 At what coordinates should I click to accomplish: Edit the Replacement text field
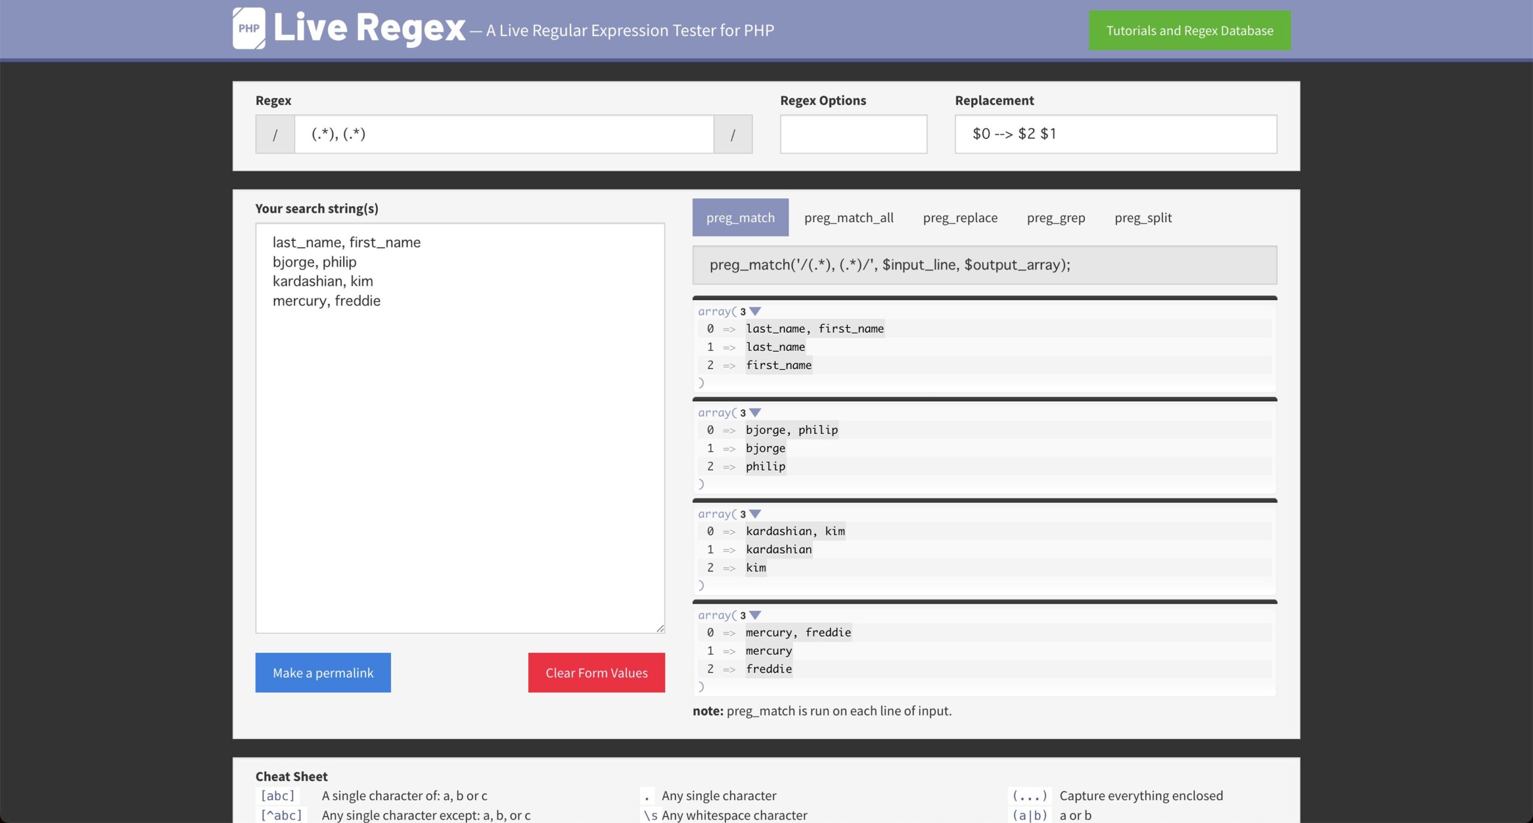1115,134
